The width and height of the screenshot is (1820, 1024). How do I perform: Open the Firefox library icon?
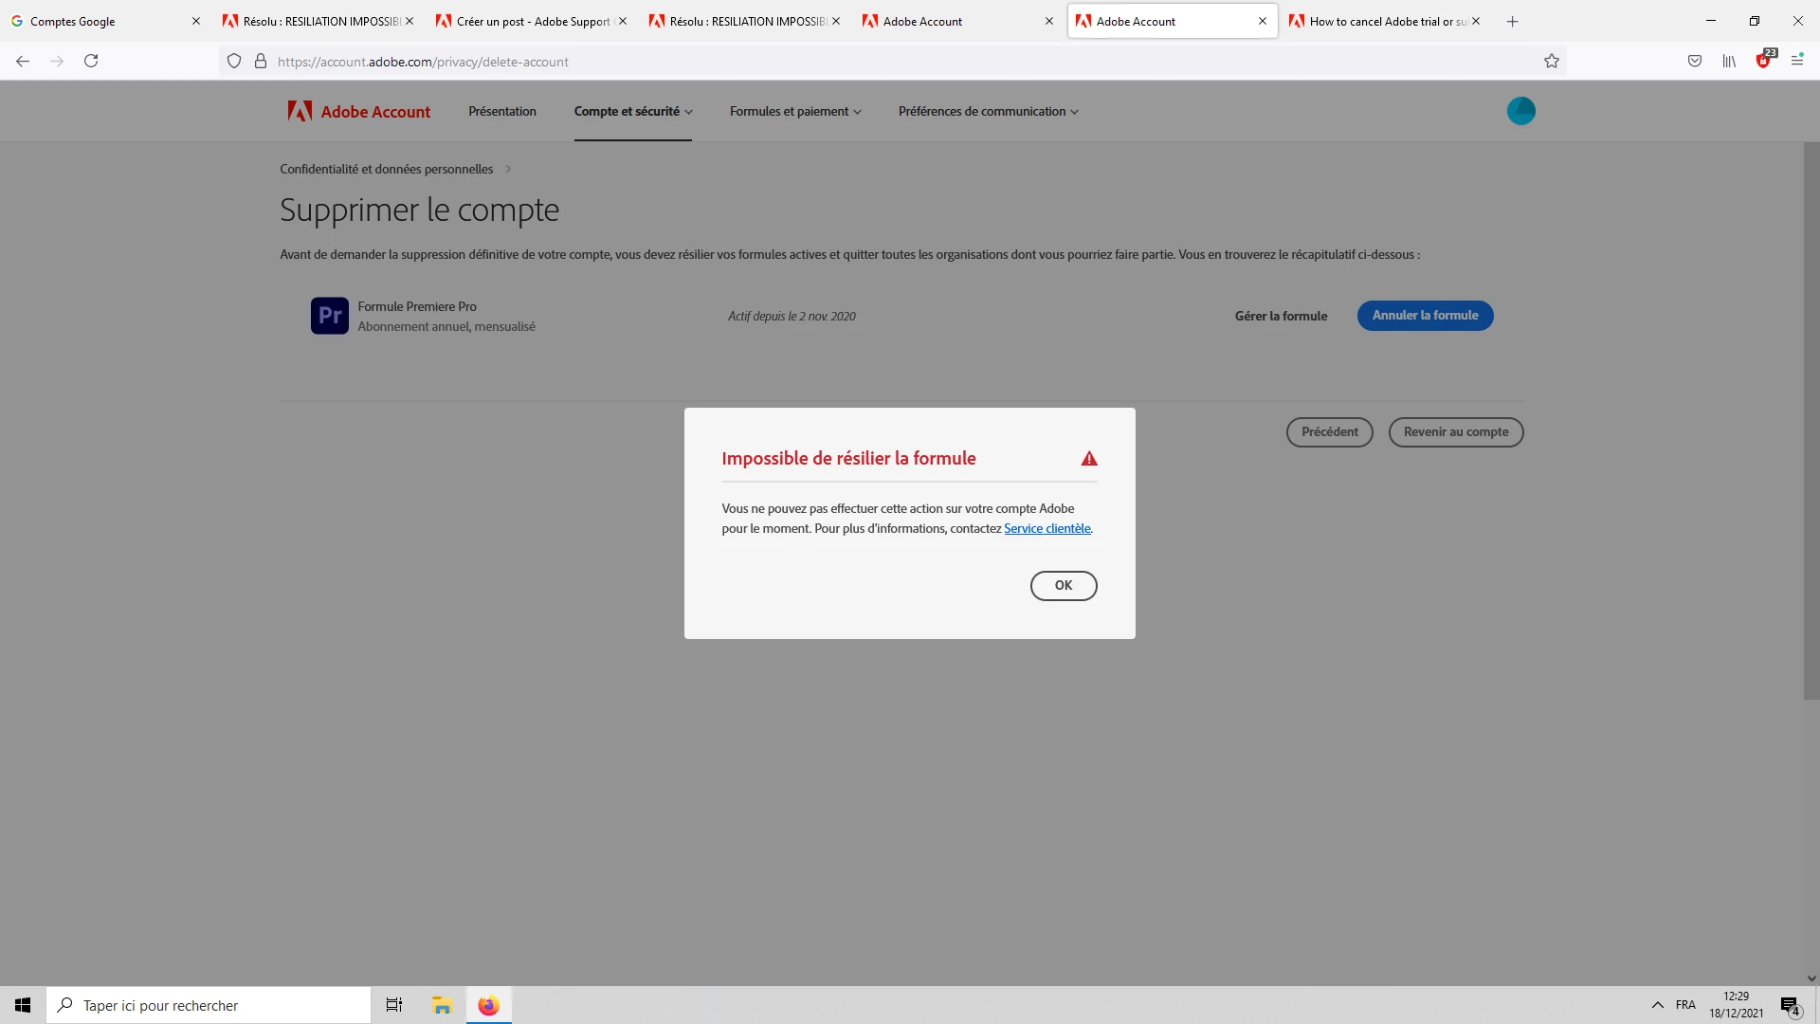pos(1729,62)
